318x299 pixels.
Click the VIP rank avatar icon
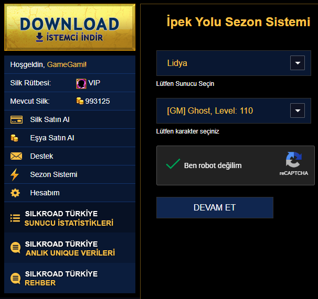[x=81, y=84]
